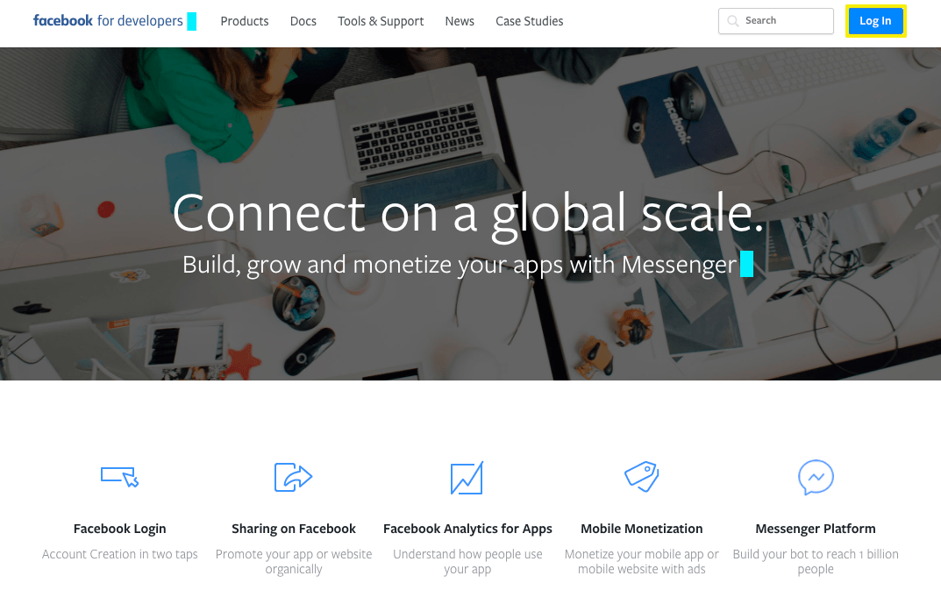Click the facebook for developers logo
The height and width of the screenshot is (590, 941).
click(108, 21)
